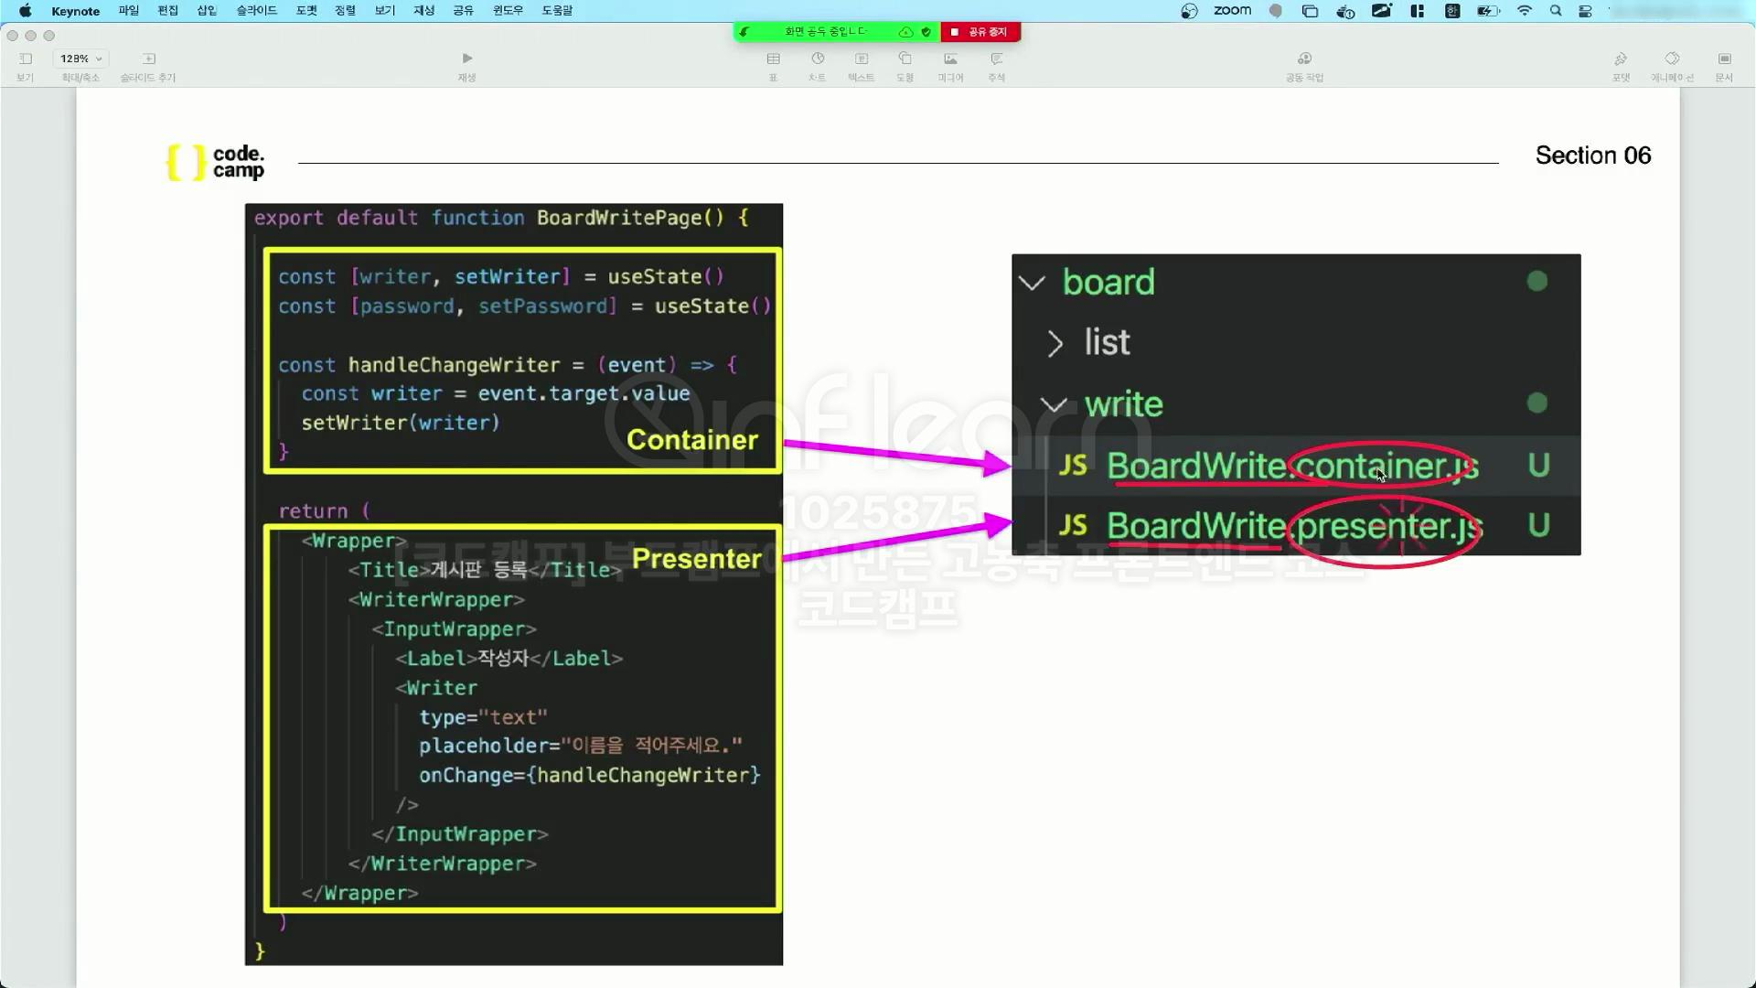Open 공동 작업 collaboration toolbar icon
Image resolution: width=1756 pixels, height=988 pixels.
[1305, 59]
